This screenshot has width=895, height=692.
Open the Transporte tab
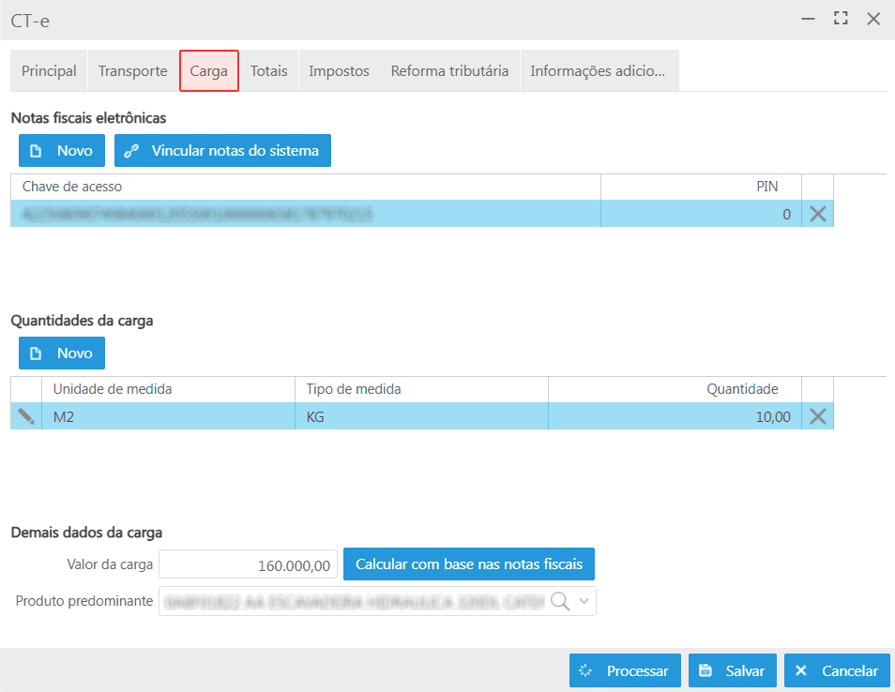tap(132, 71)
